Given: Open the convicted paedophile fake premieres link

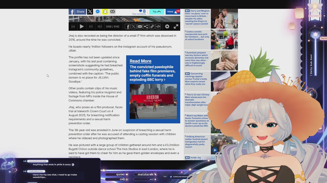Looking at the screenshot, I should click(x=153, y=73).
